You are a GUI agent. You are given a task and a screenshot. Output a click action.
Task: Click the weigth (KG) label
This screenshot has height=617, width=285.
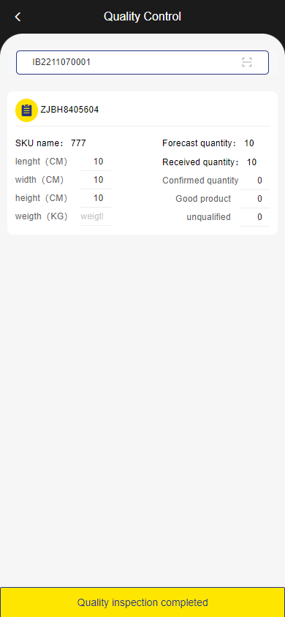(x=41, y=216)
